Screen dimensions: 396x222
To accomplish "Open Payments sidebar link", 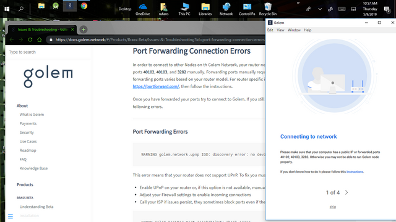I will 28,123.
